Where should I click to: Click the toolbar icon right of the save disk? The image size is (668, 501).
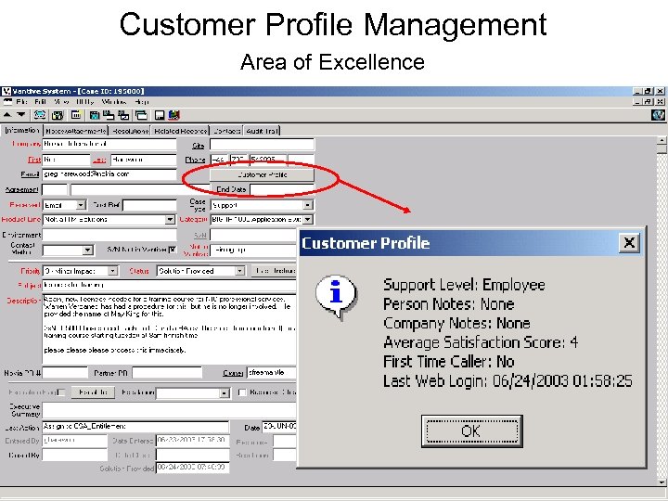[x=109, y=115]
